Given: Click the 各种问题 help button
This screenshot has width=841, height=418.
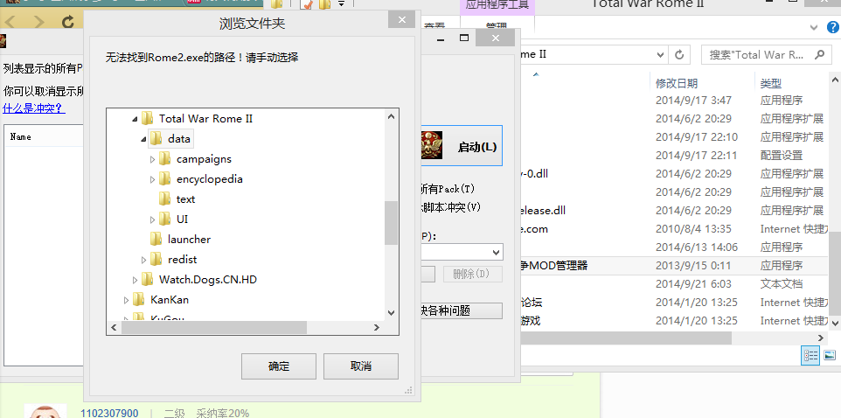Looking at the screenshot, I should pyautogui.click(x=460, y=310).
